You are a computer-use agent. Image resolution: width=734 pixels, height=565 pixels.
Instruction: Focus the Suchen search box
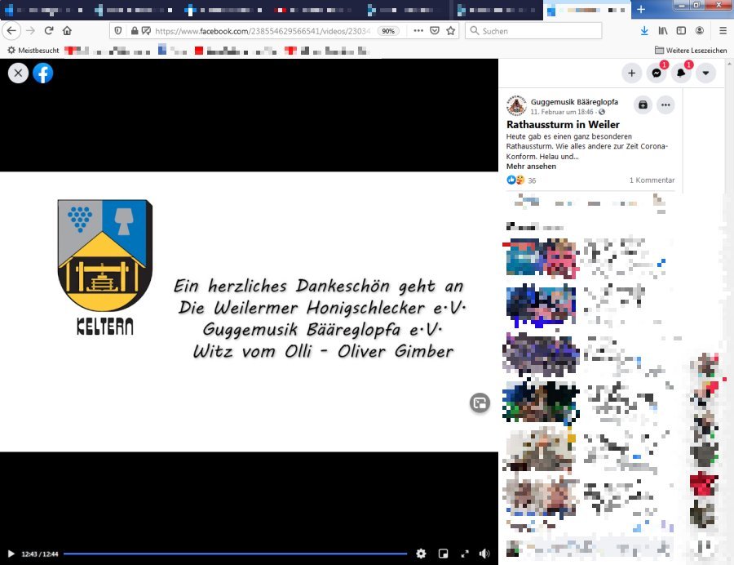(x=533, y=31)
